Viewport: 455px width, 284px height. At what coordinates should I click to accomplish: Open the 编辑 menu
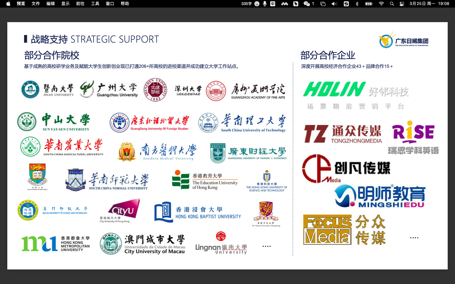(x=51, y=4)
